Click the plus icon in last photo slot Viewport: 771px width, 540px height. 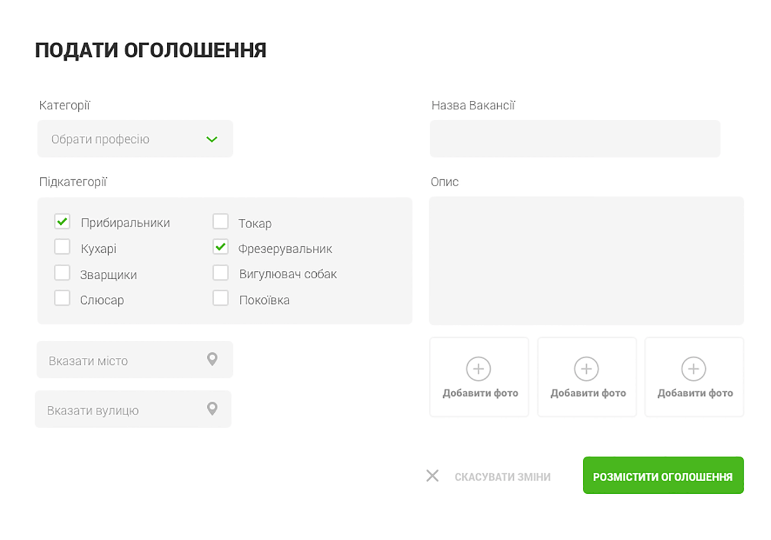tap(694, 369)
